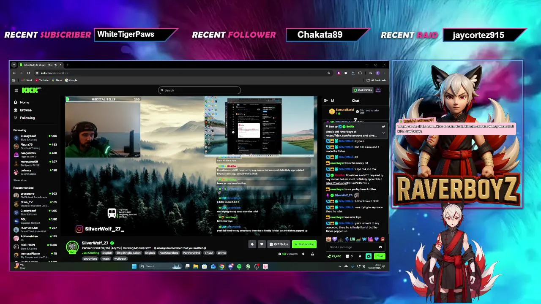Report stream with the warning icon
This screenshot has width=541, height=304.
[x=312, y=254]
